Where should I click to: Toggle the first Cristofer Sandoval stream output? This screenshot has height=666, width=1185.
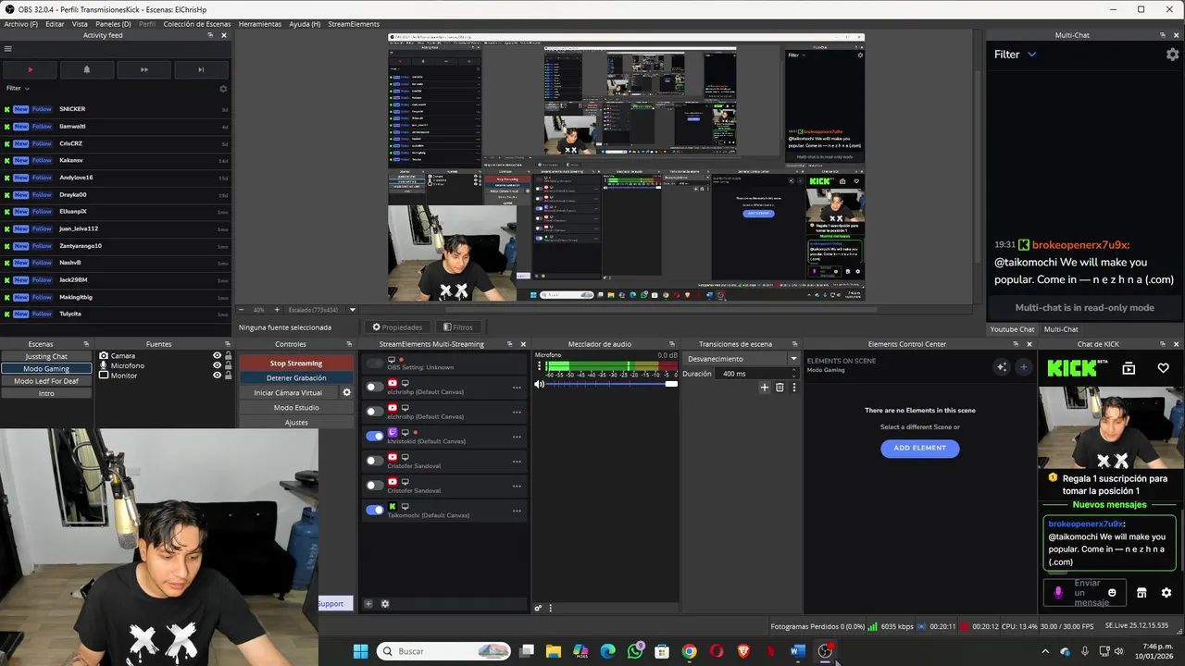[374, 461]
